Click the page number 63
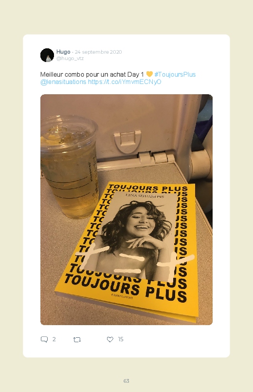Viewport: 253px width, 392px height. tap(126, 381)
